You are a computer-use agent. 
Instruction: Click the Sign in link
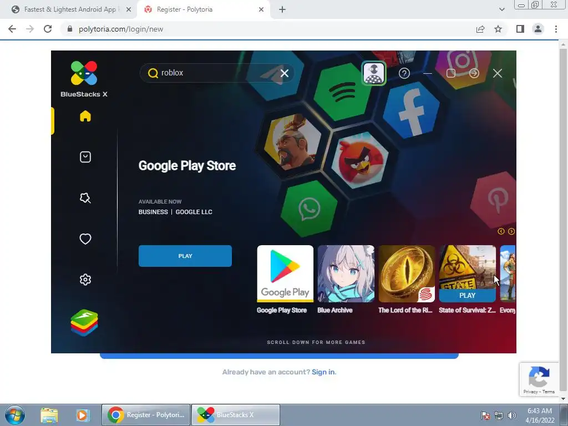click(324, 372)
